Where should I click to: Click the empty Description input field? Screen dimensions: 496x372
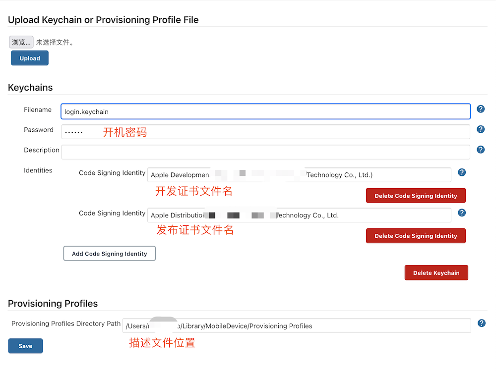coord(266,152)
